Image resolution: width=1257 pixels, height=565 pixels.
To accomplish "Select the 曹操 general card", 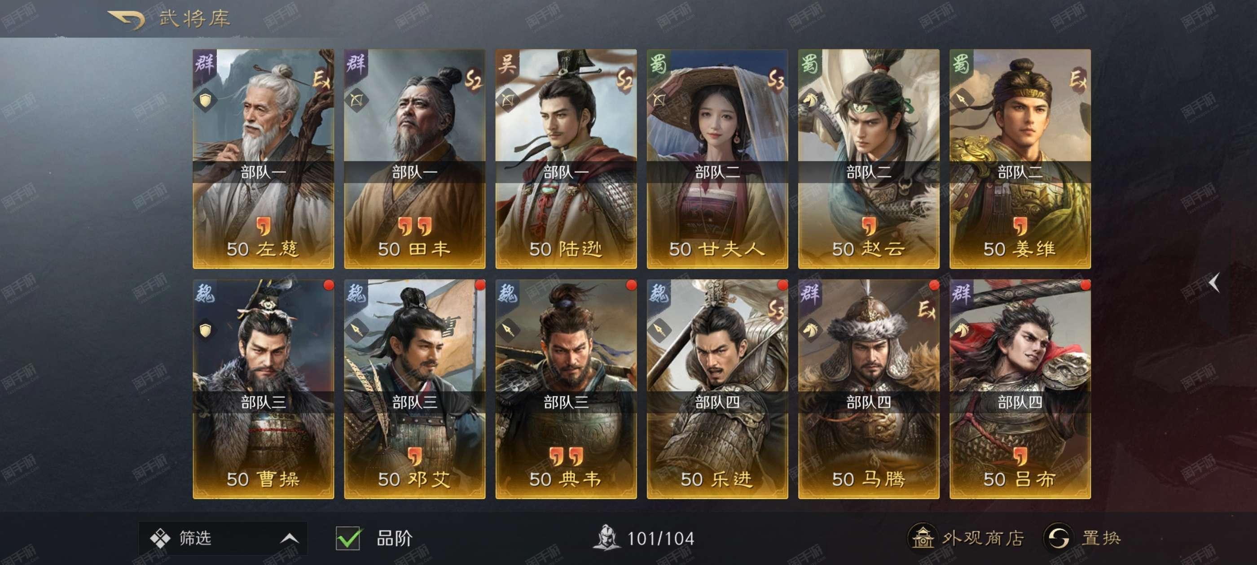I will tap(264, 389).
